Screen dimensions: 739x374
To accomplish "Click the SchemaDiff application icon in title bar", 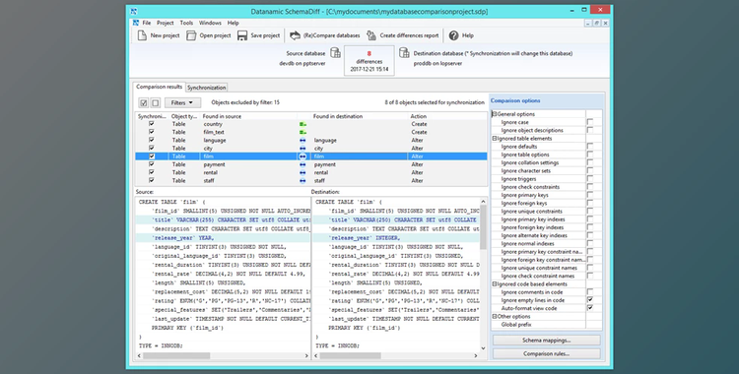I will 134,11.
